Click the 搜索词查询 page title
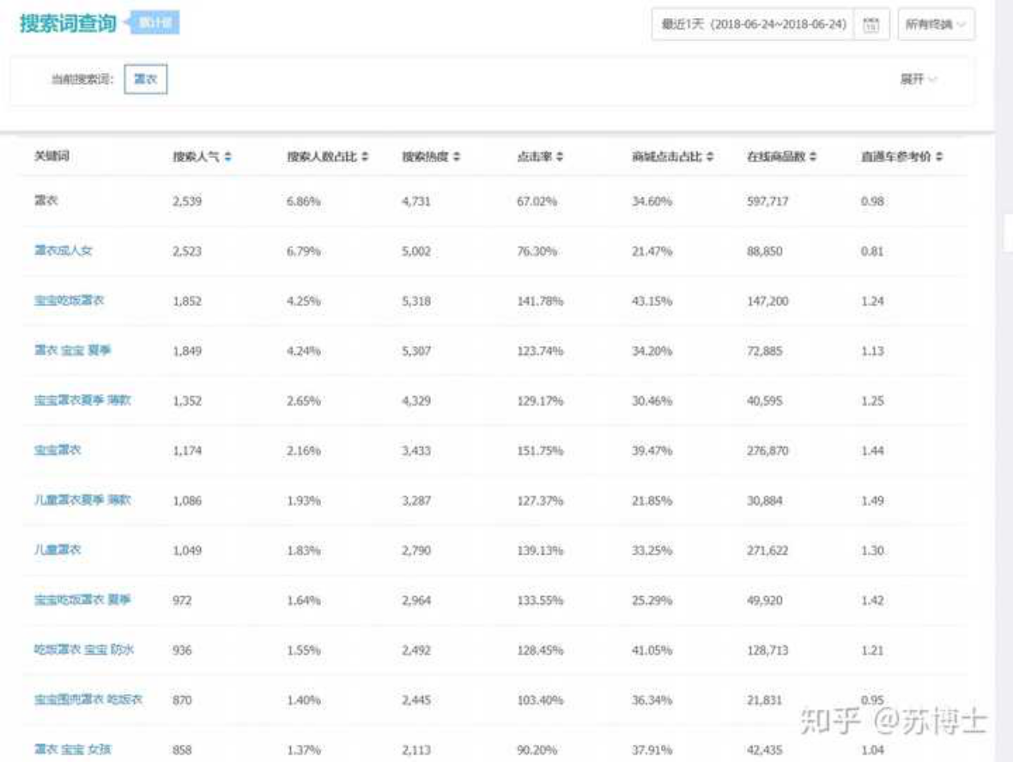 point(68,24)
